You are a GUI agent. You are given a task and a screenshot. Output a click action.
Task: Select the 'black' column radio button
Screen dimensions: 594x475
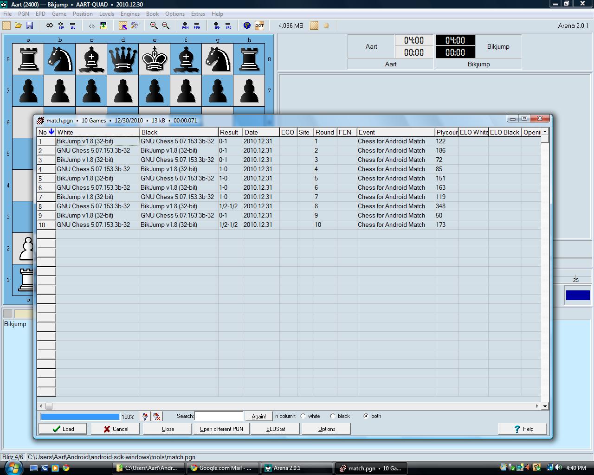(333, 416)
